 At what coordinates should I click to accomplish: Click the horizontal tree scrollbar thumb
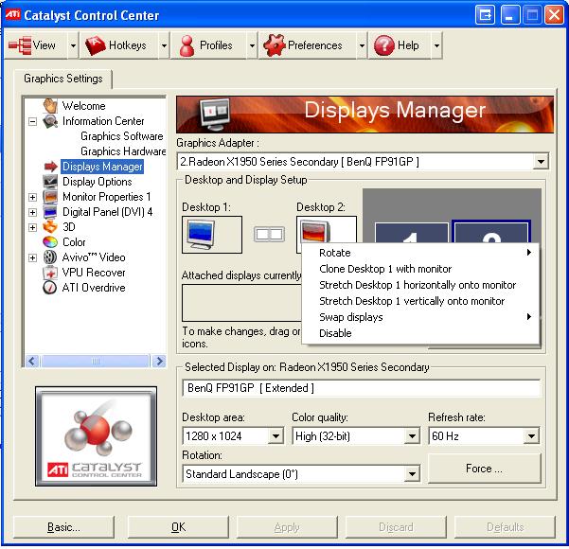coord(95,361)
